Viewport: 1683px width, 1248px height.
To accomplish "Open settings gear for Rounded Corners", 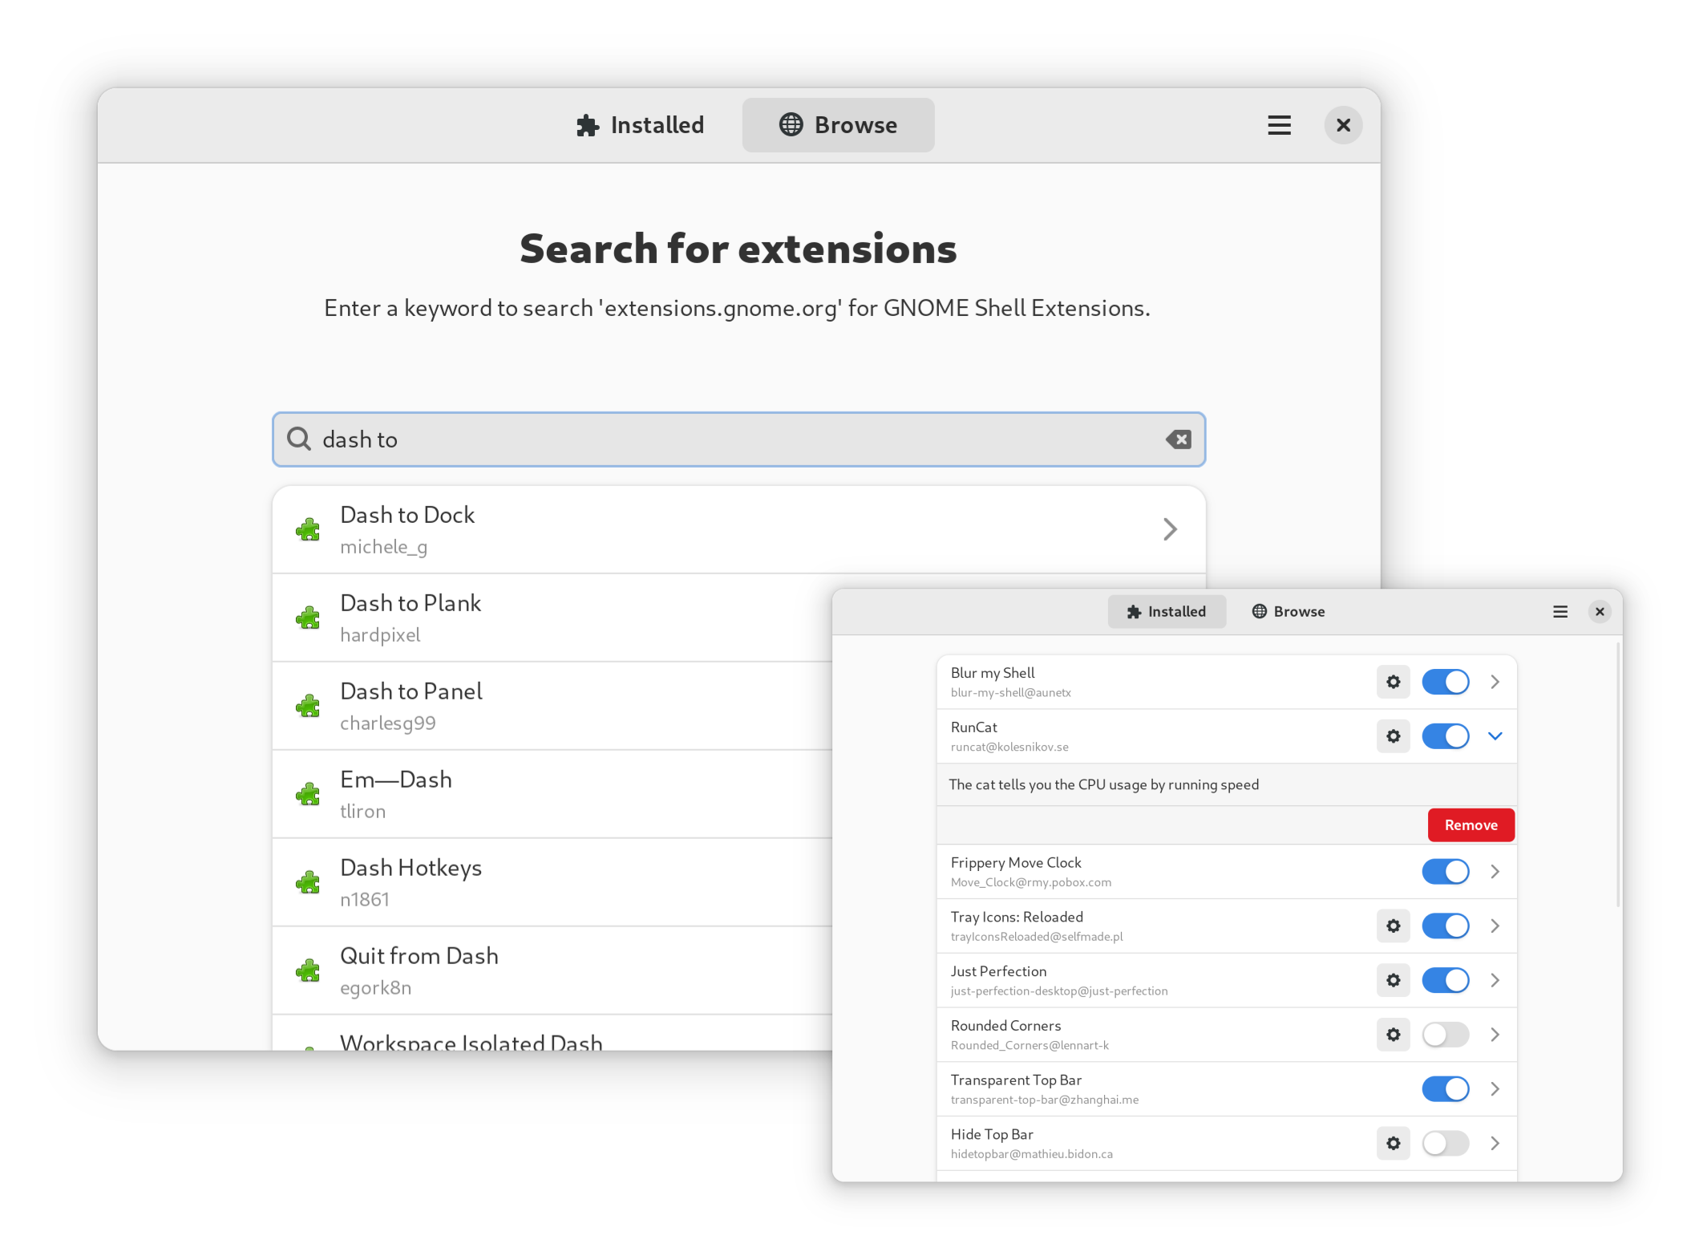I will tap(1394, 1035).
